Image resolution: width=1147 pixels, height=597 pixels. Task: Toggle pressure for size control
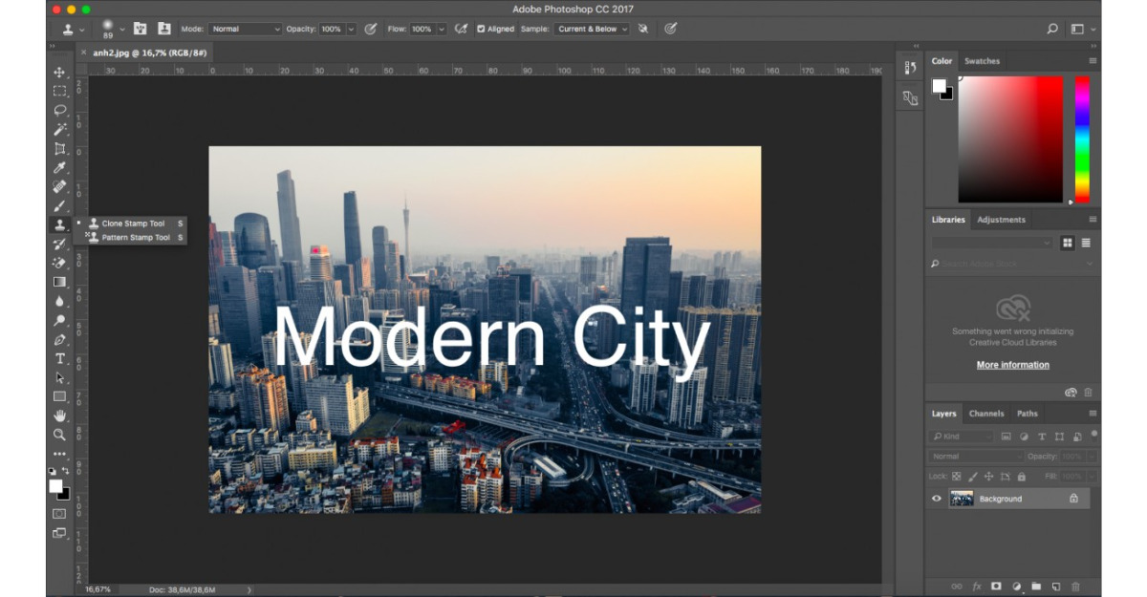[x=671, y=29]
